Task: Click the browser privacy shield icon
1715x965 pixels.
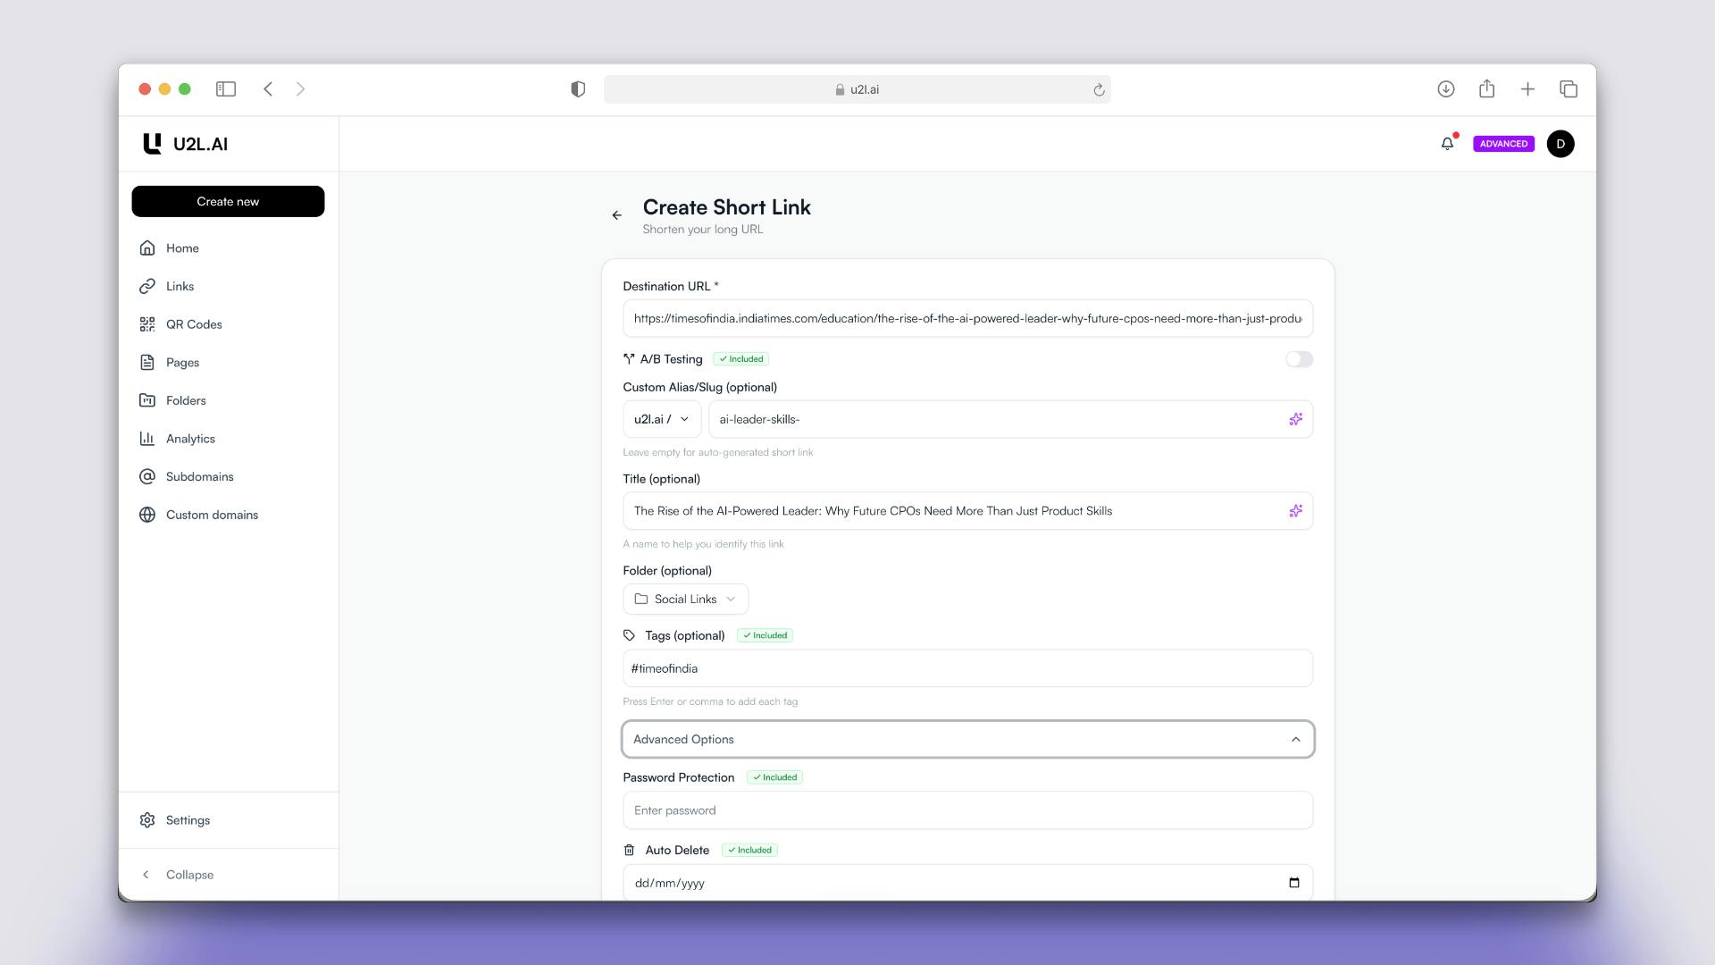Action: click(578, 88)
